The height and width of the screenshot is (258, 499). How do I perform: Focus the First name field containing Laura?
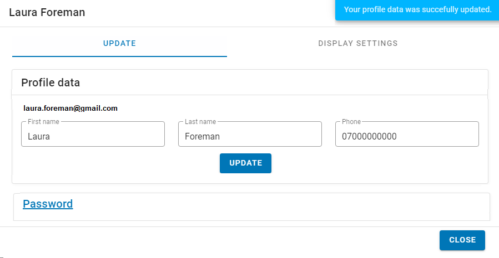click(x=93, y=136)
